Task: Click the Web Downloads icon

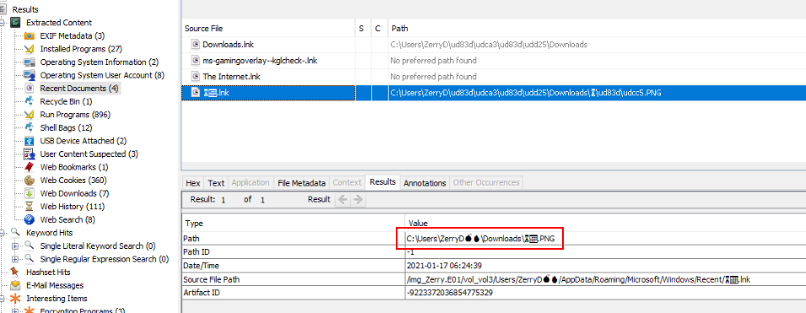Action: pyautogui.click(x=30, y=193)
